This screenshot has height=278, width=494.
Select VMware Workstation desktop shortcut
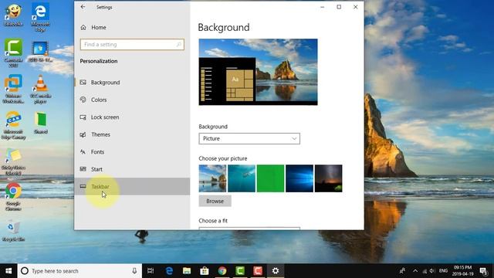point(13,89)
